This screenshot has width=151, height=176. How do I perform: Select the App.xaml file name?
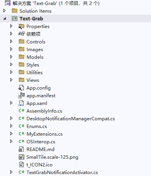pos(37,103)
